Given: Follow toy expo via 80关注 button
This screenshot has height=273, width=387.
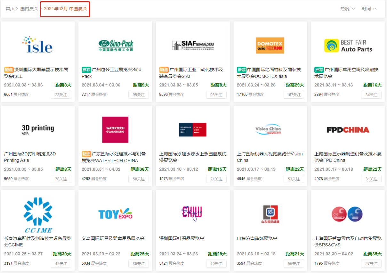Looking at the screenshot, I should 139,263.
